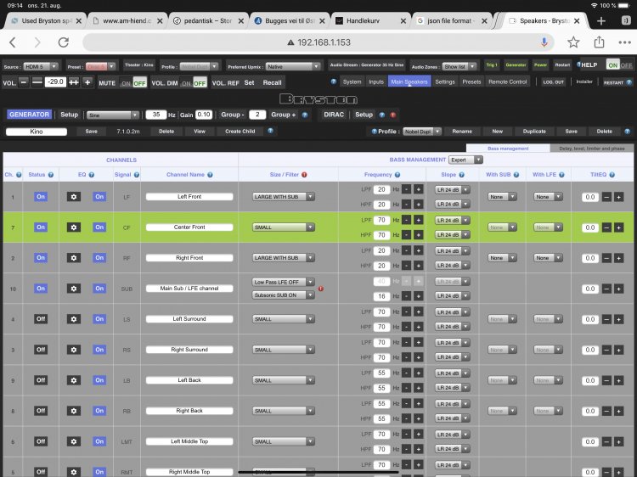Open browser more options menu

624,42
